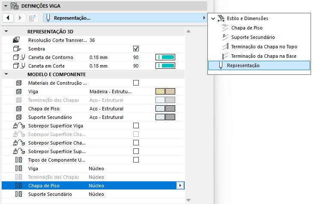Open Suporte Secundário Aço material swatch
The image size is (314, 204).
click(x=165, y=117)
